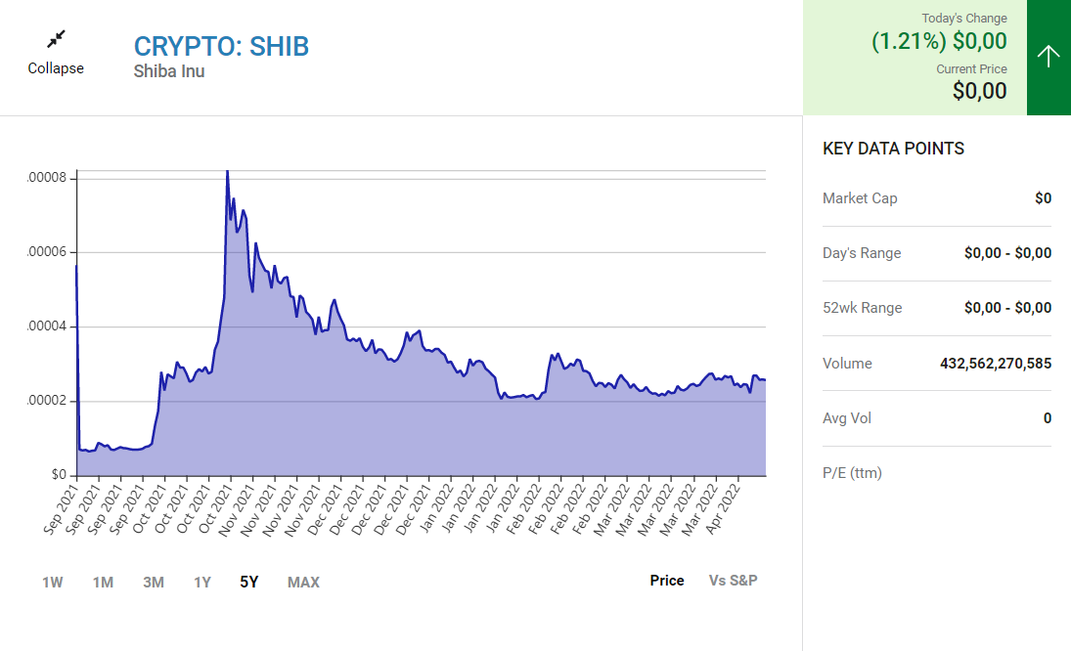
Task: Click the 432,562,270,585 volume value
Action: 996,363
